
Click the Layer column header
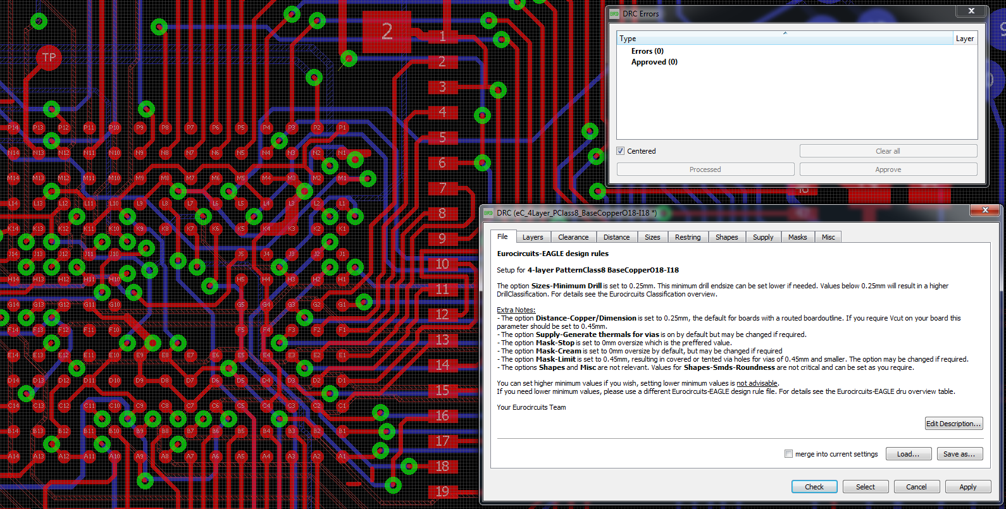pyautogui.click(x=964, y=39)
